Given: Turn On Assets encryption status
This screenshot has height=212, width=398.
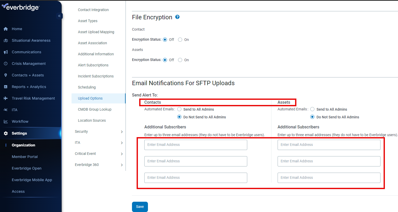Looking at the screenshot, I should click(180, 60).
